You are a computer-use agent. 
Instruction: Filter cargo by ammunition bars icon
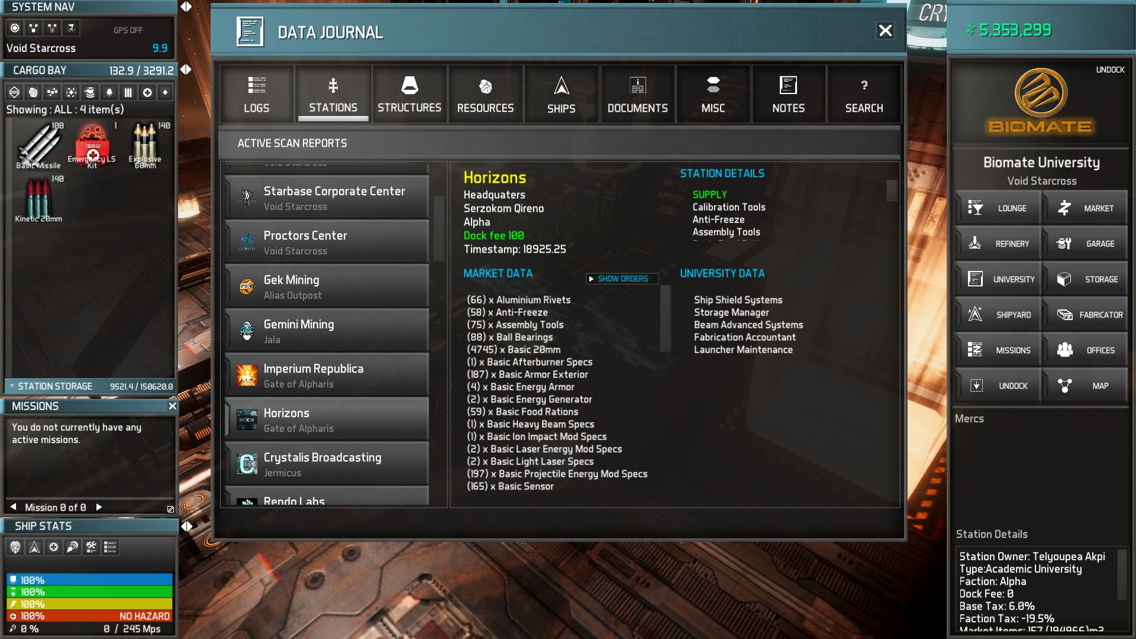pyautogui.click(x=128, y=92)
